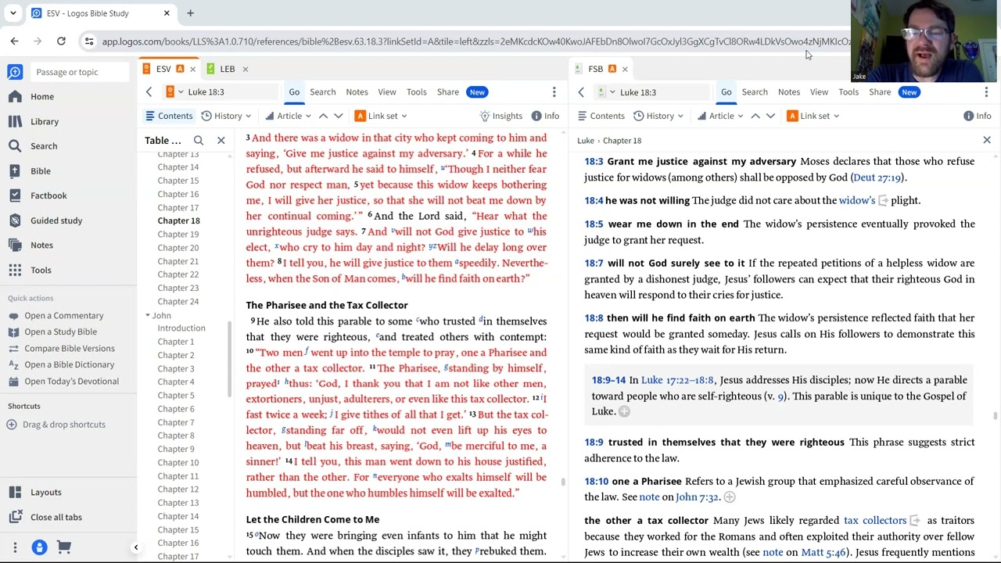Open Info in the FSB panel
The width and height of the screenshot is (1001, 563).
(978, 116)
